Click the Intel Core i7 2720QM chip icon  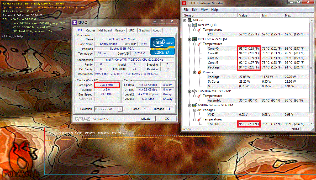pyautogui.click(x=194, y=39)
